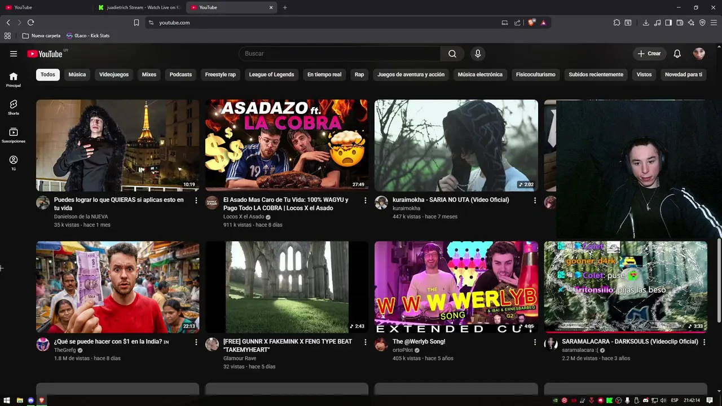Open the tray volume speaker icon
Screen dimensions: 722x406
(x=663, y=400)
